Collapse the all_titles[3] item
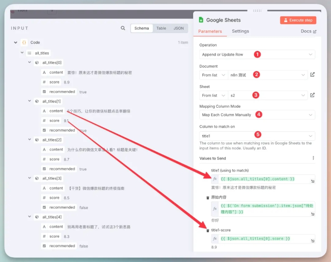This screenshot has height=262, width=331. (x=29, y=178)
